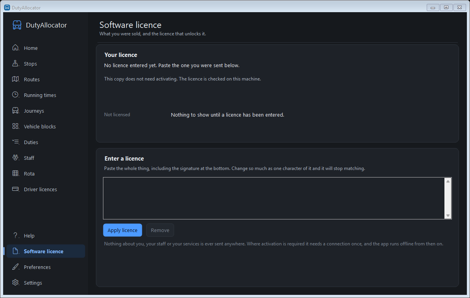Open Help from sidebar
Screen dimensions: 470x298
[x=46, y=236]
